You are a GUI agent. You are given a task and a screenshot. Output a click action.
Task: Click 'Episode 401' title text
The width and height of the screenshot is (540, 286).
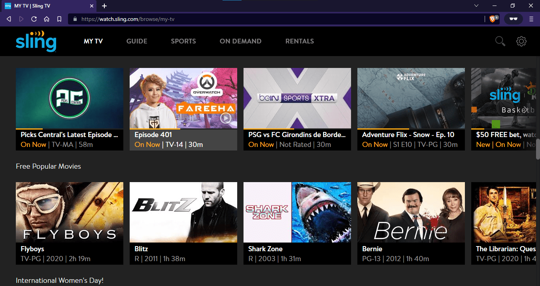pyautogui.click(x=153, y=135)
